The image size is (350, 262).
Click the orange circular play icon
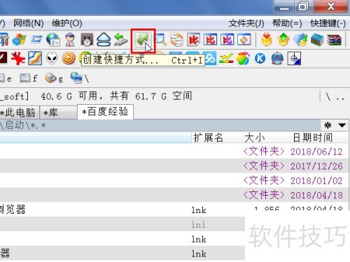69,58
